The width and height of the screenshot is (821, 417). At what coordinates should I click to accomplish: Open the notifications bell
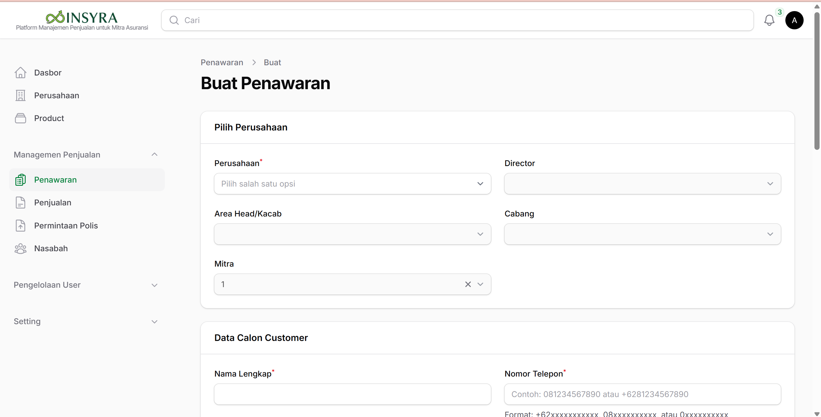tap(769, 21)
